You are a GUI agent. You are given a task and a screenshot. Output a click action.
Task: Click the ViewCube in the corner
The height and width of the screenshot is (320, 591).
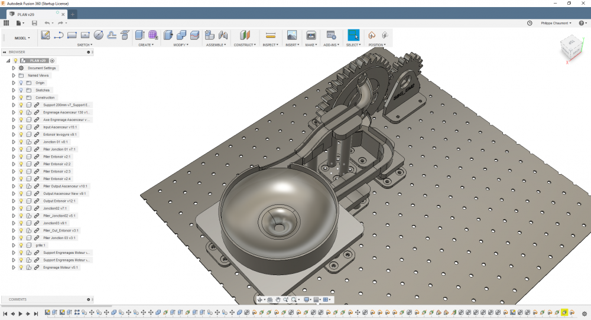(571, 48)
